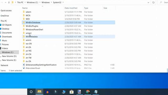Click the yo-NG folder icon
Screen dimensions: 168x95
(24, 51)
